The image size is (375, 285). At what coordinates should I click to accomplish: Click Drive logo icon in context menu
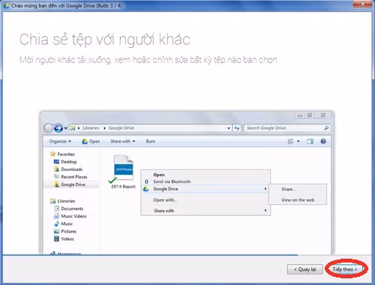click(x=146, y=189)
